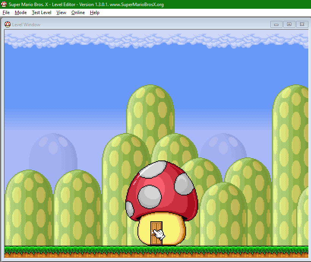Close the Level Window
The height and width of the screenshot is (262, 311).
[302, 24]
